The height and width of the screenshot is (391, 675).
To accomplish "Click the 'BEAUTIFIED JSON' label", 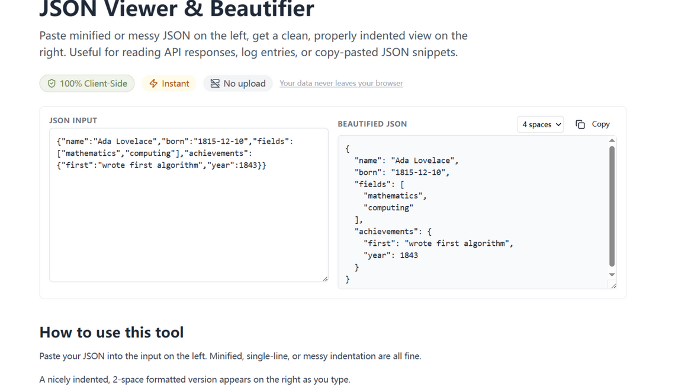I will point(372,124).
